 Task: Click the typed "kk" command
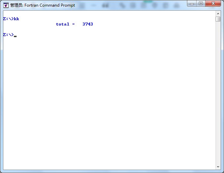(x=16, y=19)
